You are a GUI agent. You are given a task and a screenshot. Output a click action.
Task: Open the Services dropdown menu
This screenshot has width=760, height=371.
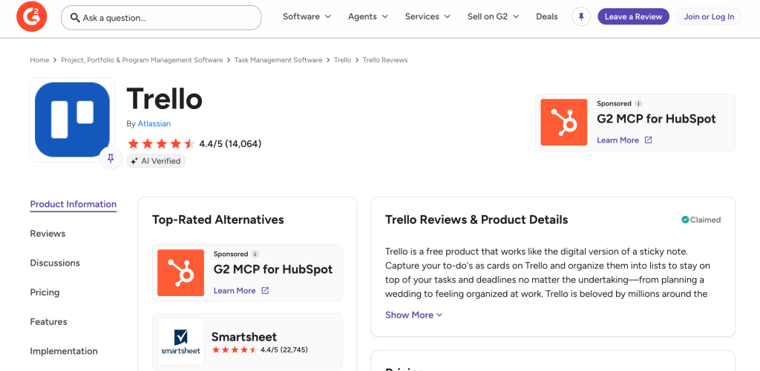pyautogui.click(x=427, y=16)
